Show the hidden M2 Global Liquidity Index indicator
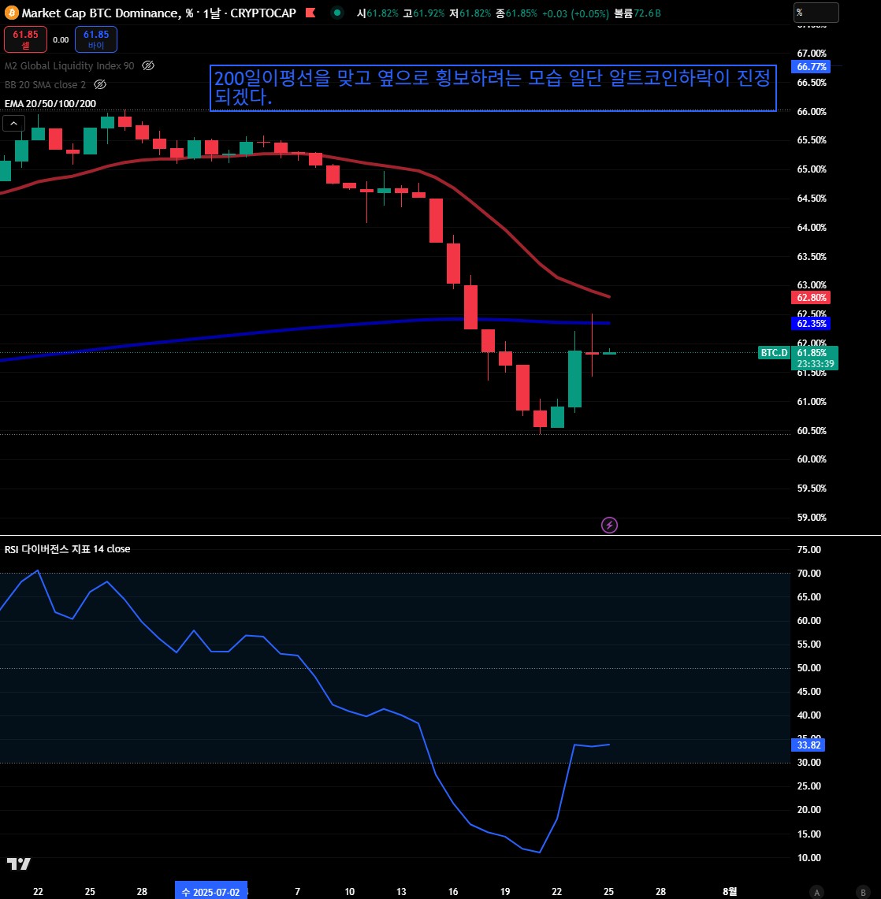The width and height of the screenshot is (881, 899). click(148, 65)
